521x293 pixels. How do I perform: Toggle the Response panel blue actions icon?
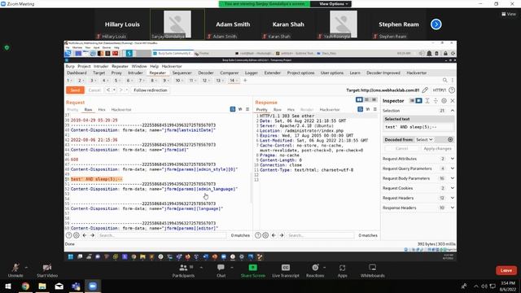pyautogui.click(x=360, y=109)
